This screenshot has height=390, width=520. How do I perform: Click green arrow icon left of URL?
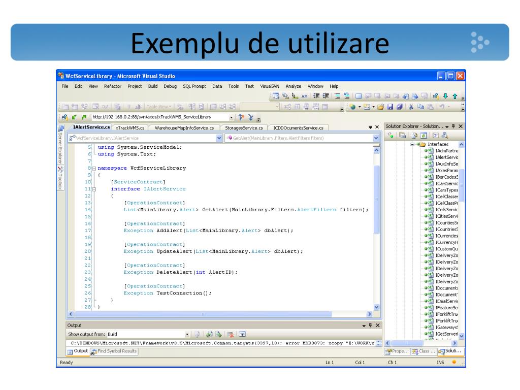(x=74, y=117)
